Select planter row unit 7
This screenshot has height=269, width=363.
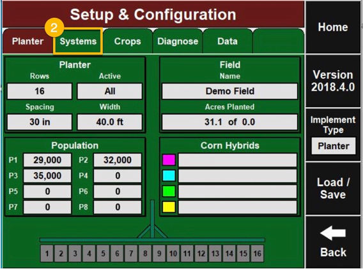[131, 254]
